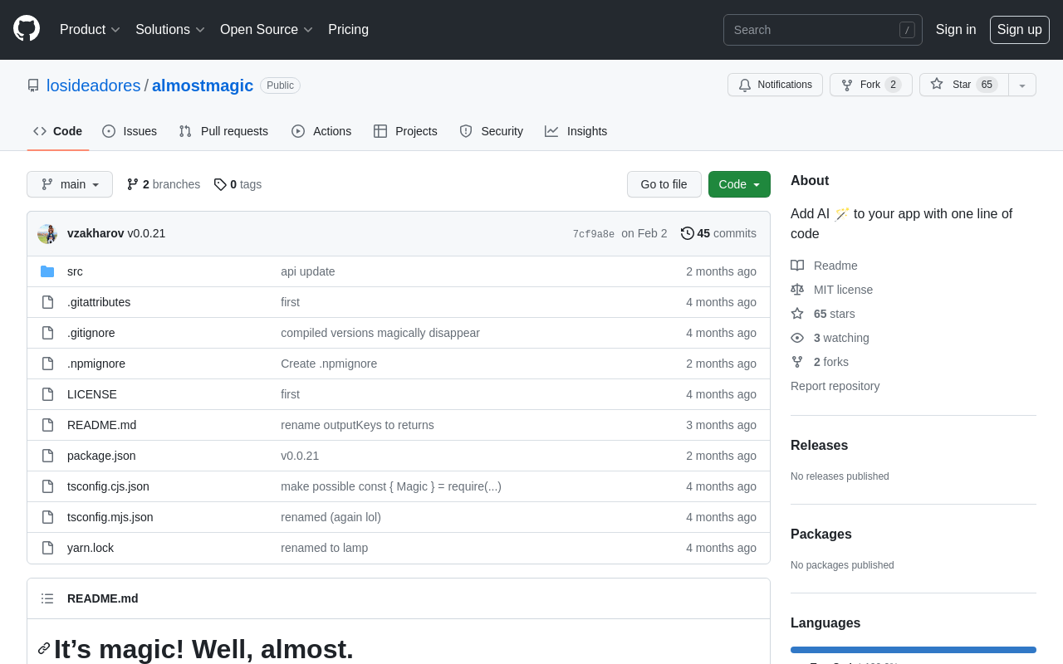Focus the Search field
Viewport: 1063px width, 664px height.
822,30
